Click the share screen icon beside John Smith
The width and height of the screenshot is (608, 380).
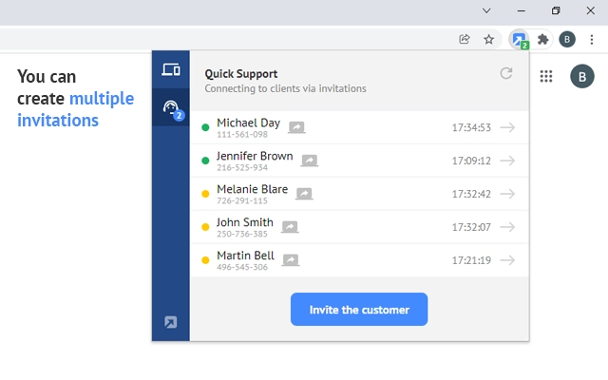pos(290,227)
